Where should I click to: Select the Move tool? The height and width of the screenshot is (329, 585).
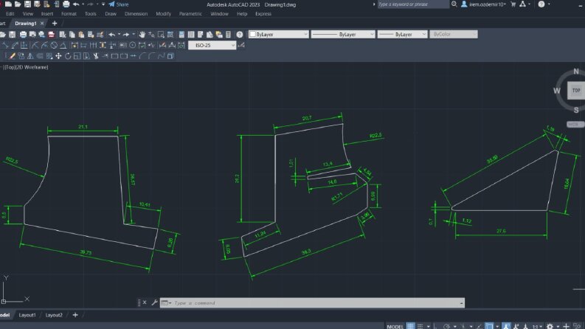coord(58,56)
